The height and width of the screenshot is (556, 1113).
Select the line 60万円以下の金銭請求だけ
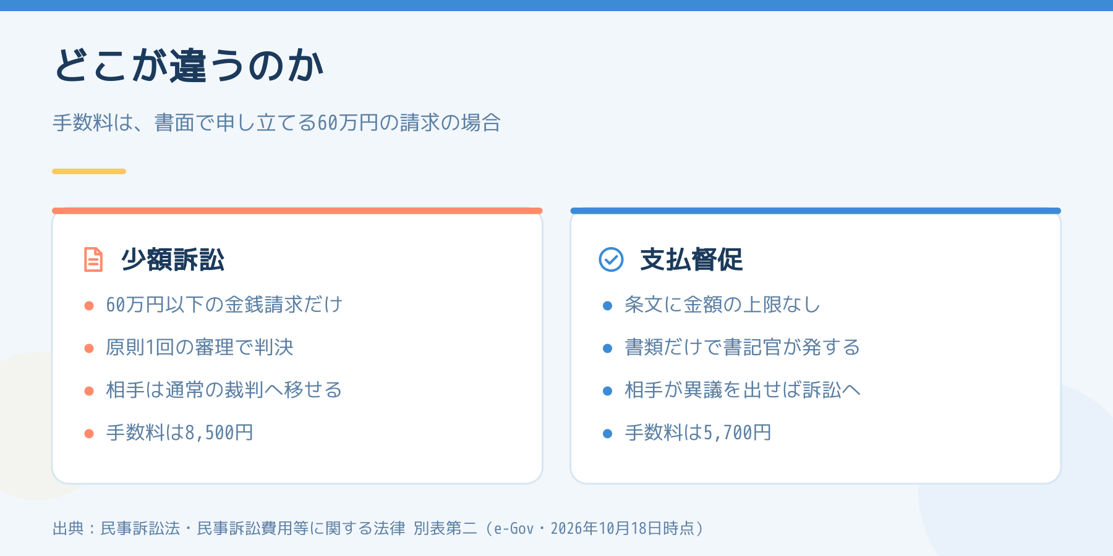pyautogui.click(x=224, y=305)
